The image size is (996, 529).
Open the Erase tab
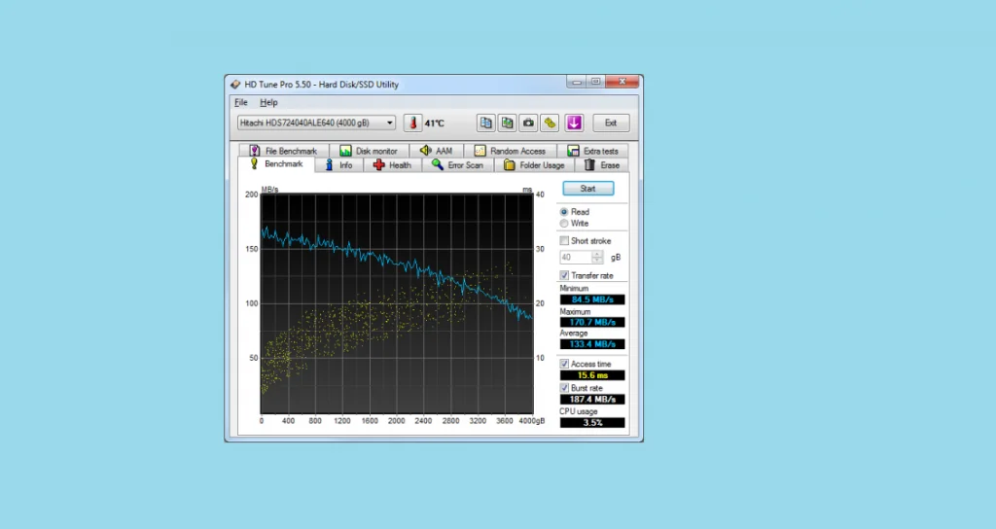(601, 165)
